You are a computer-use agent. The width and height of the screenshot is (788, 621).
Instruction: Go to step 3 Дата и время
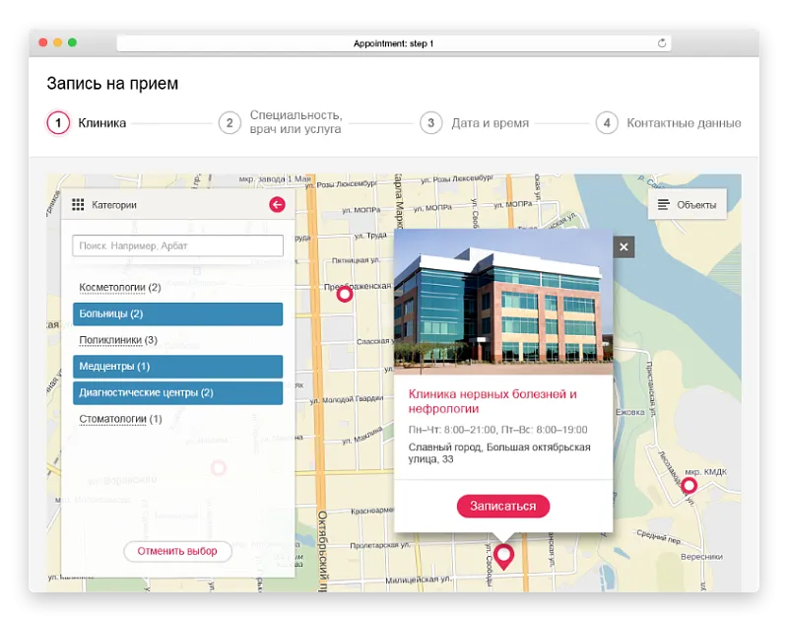475,123
